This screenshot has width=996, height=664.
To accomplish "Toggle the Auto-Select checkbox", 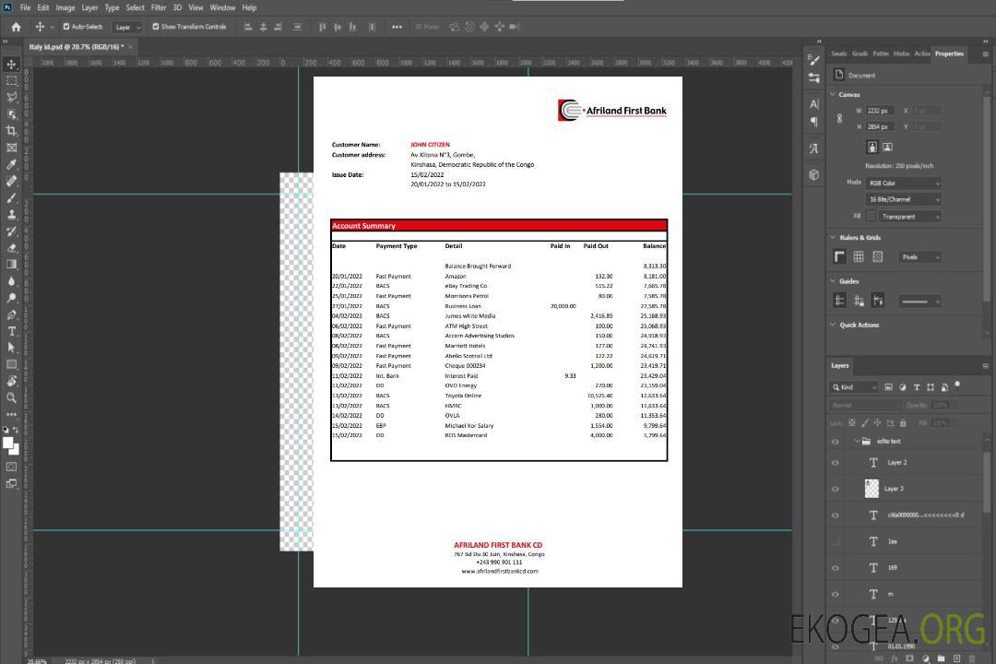I will [66, 27].
